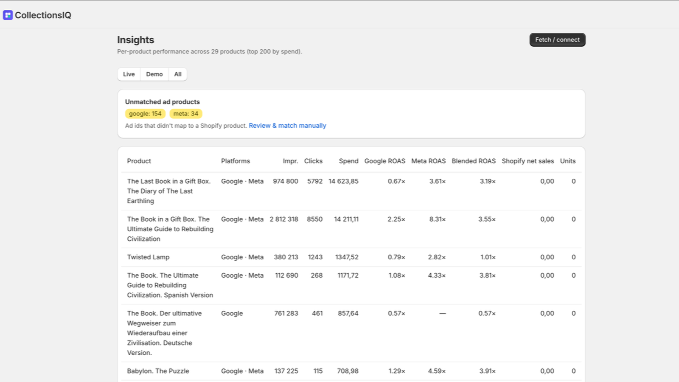Open The Last Book in a Gift Box row

[x=351, y=191]
